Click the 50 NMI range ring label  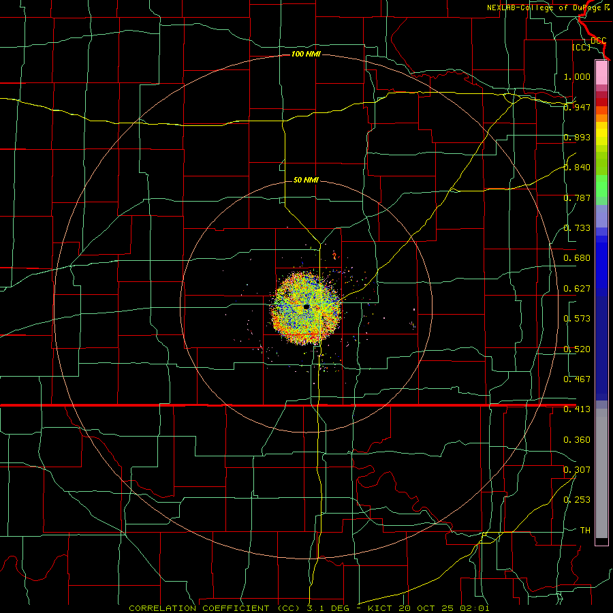coord(306,180)
